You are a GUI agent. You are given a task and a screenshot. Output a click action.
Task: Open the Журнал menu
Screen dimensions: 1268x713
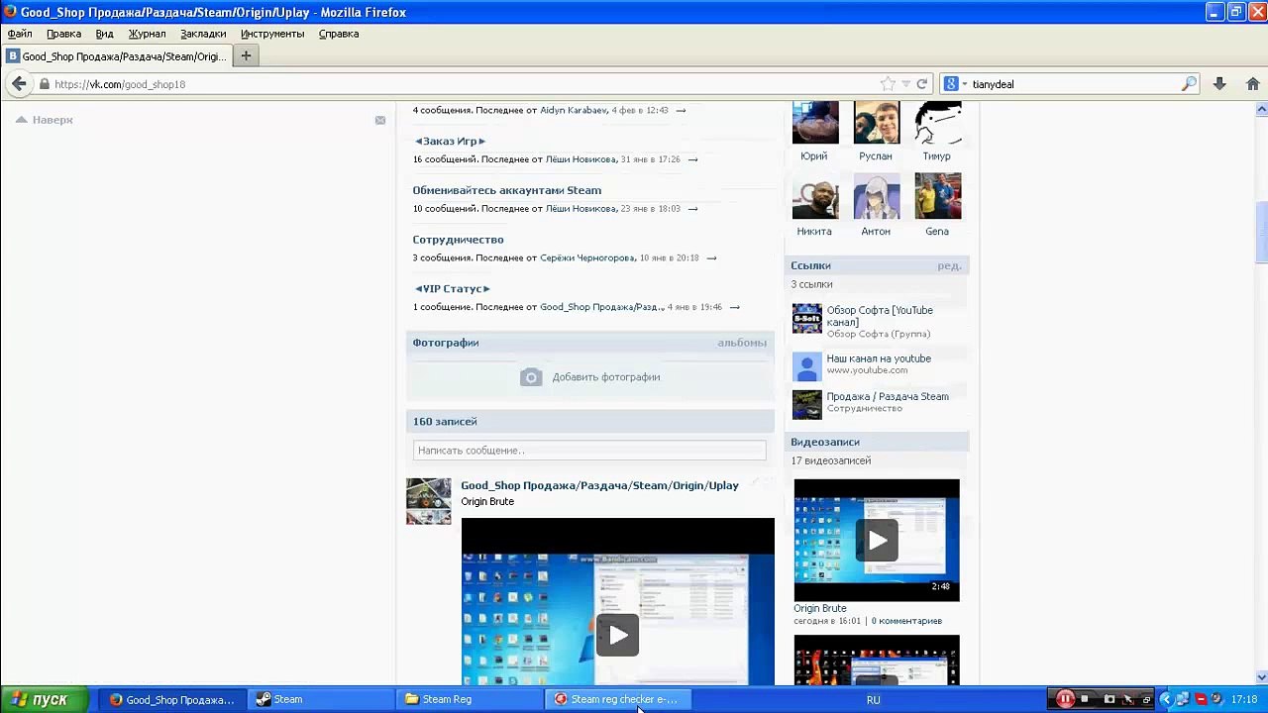pos(147,34)
